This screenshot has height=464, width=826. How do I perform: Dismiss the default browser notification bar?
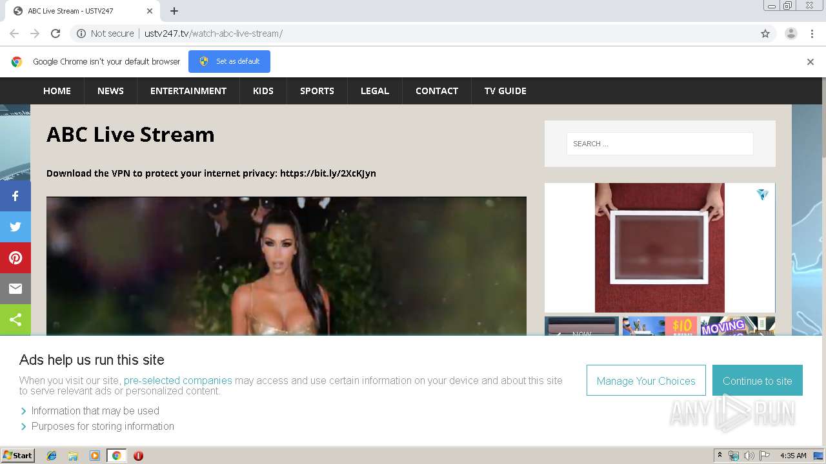click(x=811, y=62)
